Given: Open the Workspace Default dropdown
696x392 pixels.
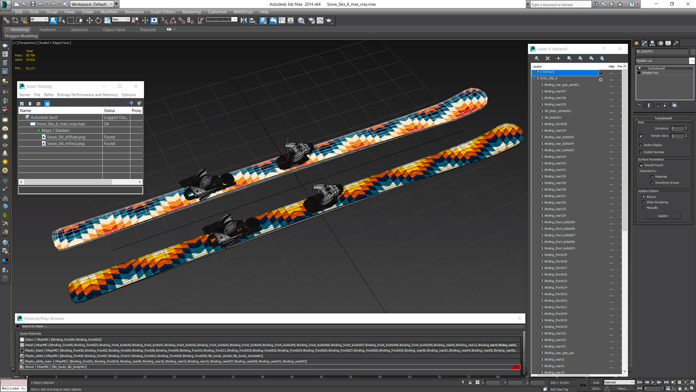Looking at the screenshot, I should (x=92, y=4).
